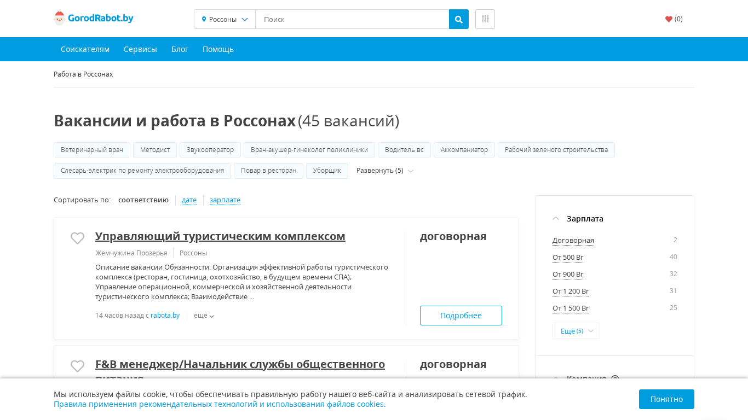Favorite the Управляющий туристическим комплексом vacancy

[x=77, y=238]
